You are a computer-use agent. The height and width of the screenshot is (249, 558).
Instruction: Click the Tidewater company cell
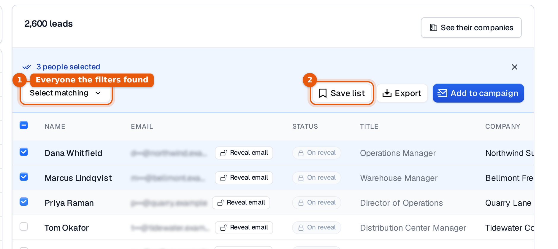pyautogui.click(x=509, y=228)
